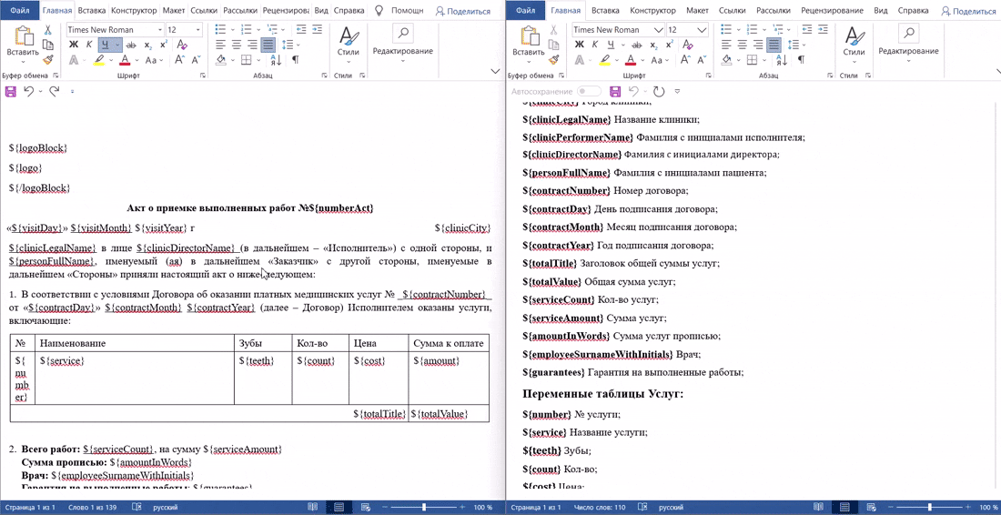Toggle Автосохранение switch in right window
1001x515 pixels.
589,91
